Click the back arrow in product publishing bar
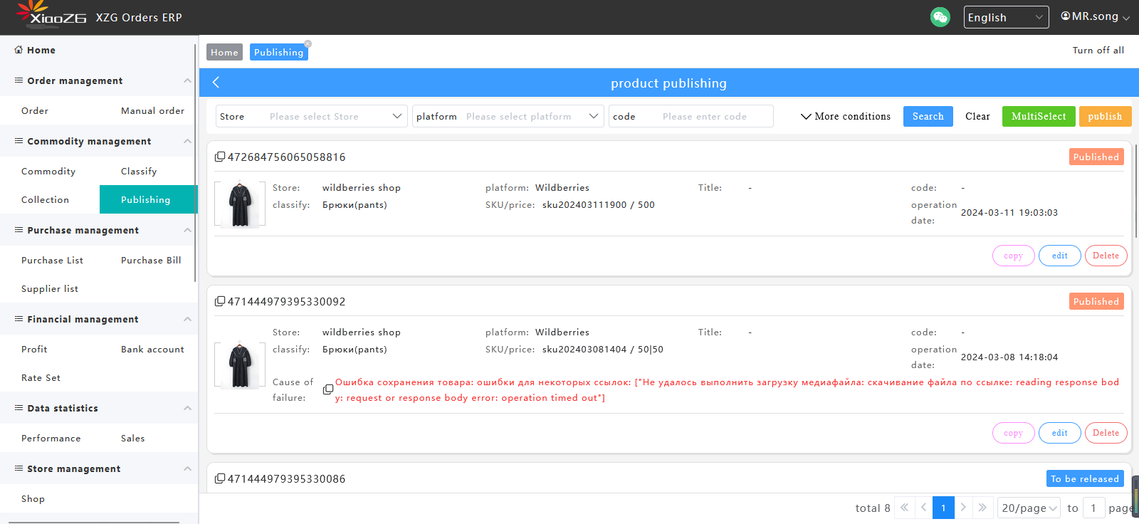The height and width of the screenshot is (524, 1139). point(216,83)
